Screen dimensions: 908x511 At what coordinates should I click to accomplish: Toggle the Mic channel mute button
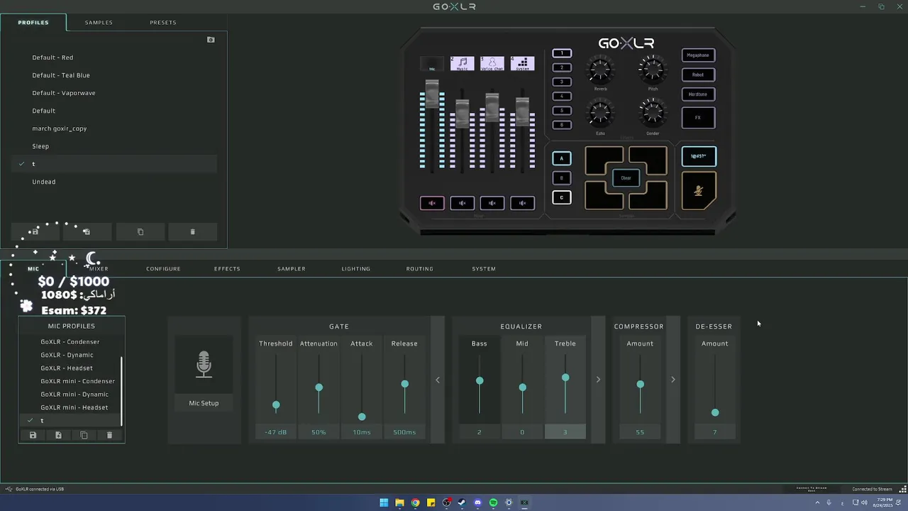(432, 204)
